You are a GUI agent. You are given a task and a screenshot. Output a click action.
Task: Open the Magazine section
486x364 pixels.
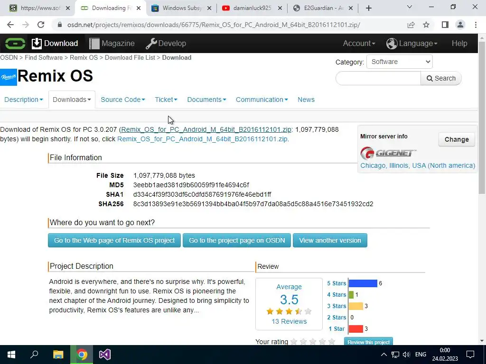click(x=112, y=43)
